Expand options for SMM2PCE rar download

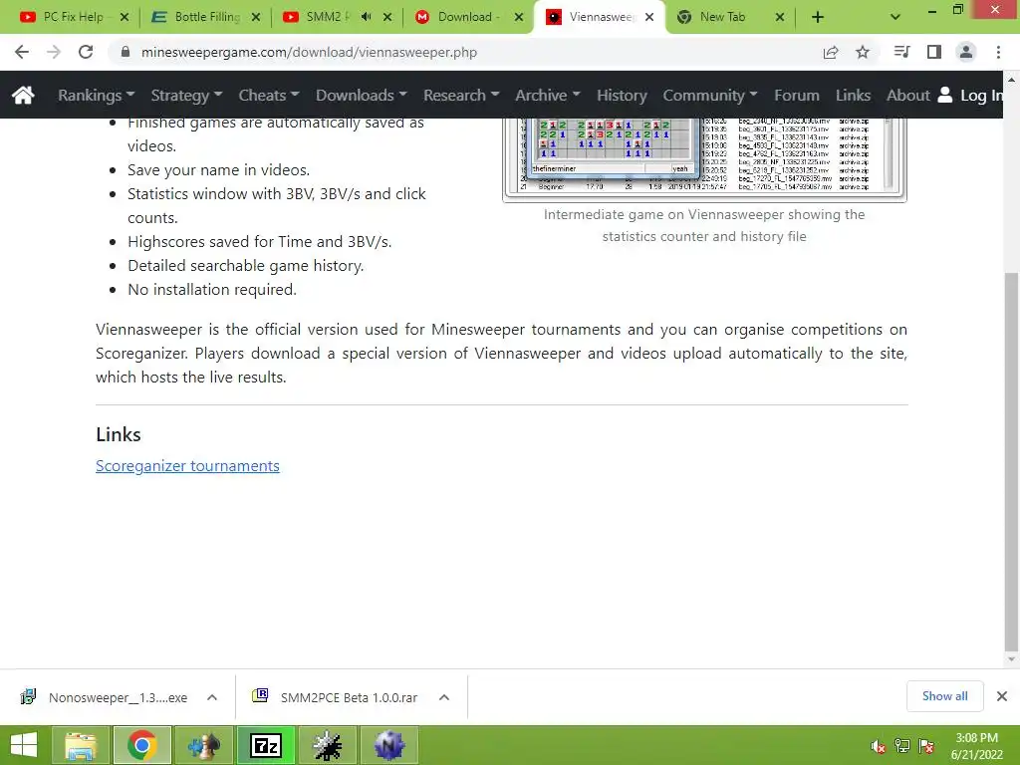tap(444, 697)
